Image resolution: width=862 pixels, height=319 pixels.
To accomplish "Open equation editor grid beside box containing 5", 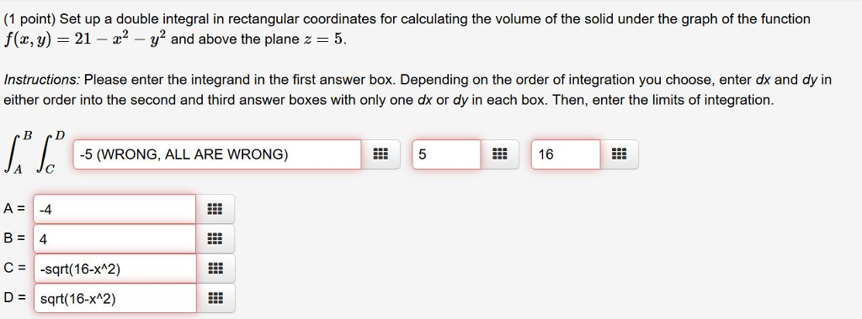I will [x=499, y=154].
